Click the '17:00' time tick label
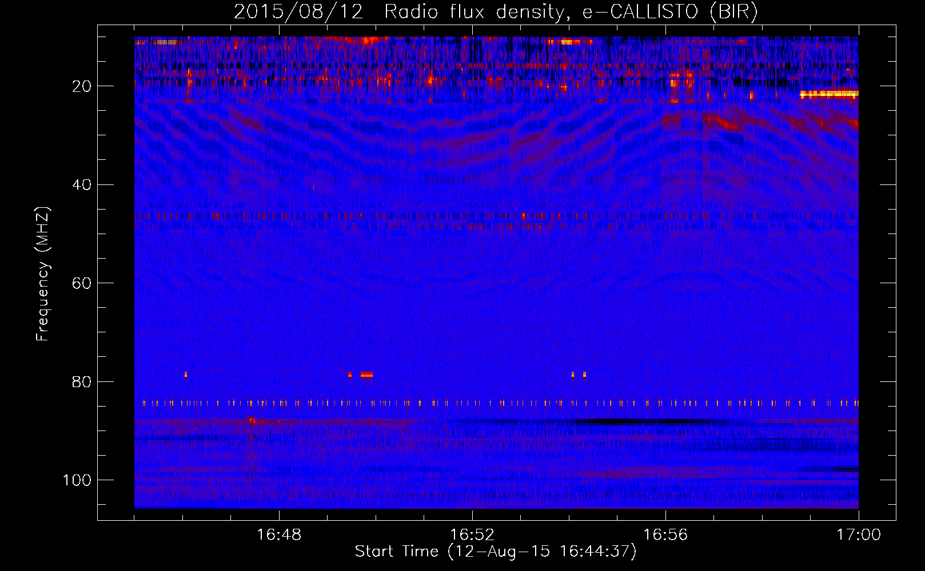This screenshot has width=925, height=571. pos(859,535)
